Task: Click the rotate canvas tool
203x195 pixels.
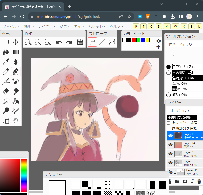Action: click(x=6, y=121)
